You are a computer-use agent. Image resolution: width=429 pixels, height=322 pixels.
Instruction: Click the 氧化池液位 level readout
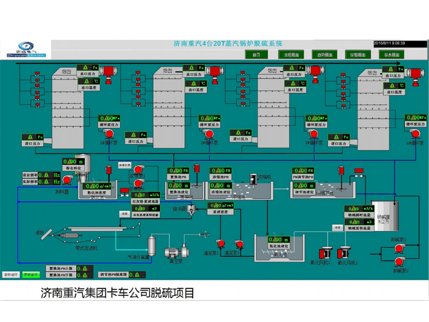click(x=279, y=240)
